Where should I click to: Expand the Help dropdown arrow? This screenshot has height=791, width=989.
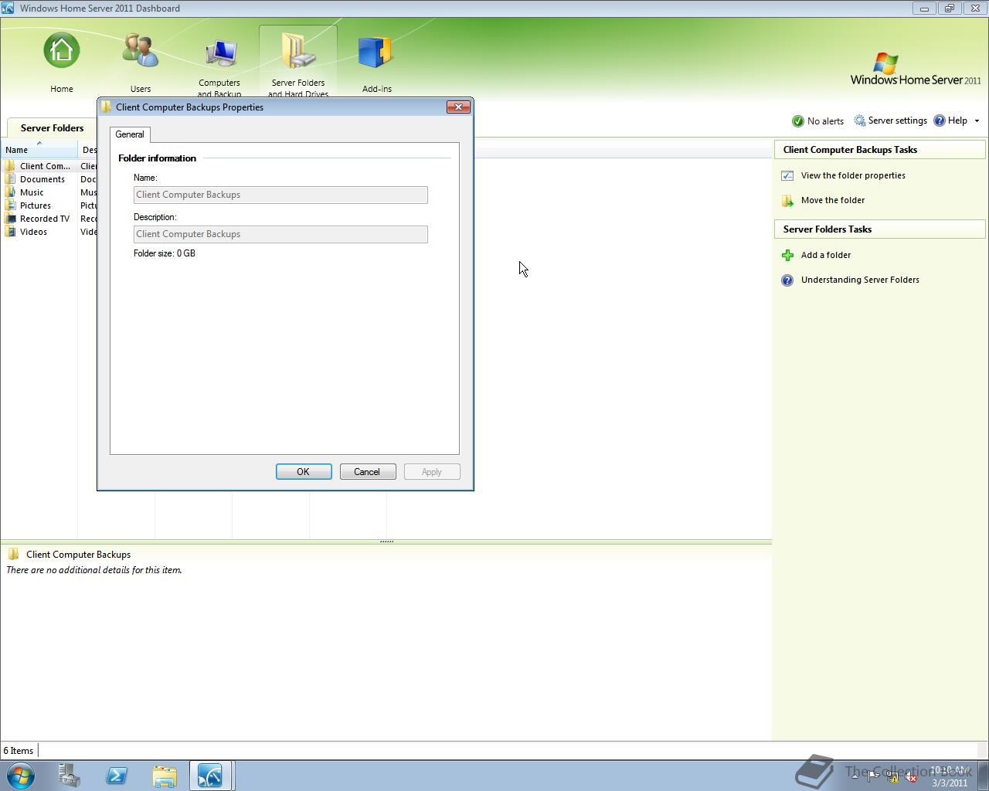tap(977, 121)
